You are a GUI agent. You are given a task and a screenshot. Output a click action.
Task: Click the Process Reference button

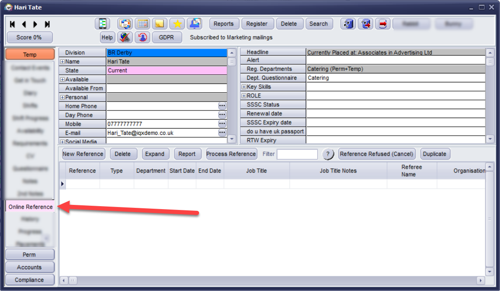(x=231, y=154)
